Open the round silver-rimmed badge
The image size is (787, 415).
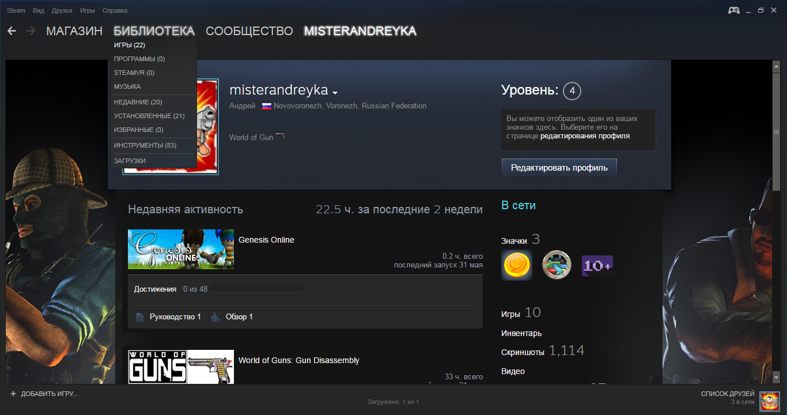tap(557, 265)
